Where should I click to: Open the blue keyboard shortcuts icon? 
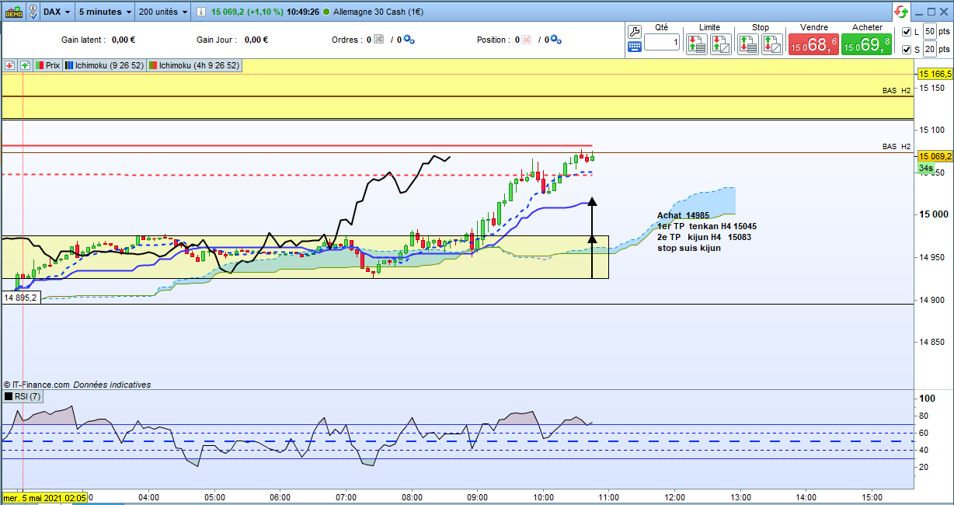pos(634,47)
